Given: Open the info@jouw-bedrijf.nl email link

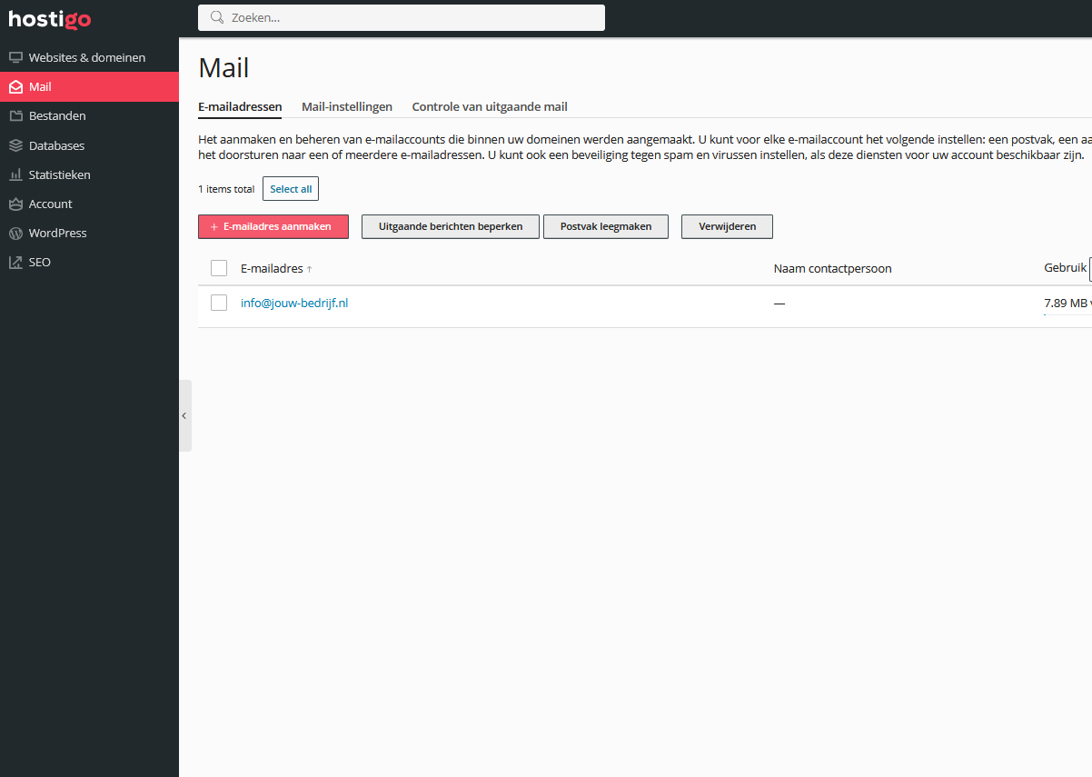Looking at the screenshot, I should tap(294, 303).
